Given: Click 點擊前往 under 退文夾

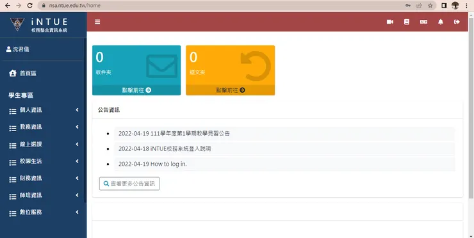Looking at the screenshot, I should pos(231,90).
